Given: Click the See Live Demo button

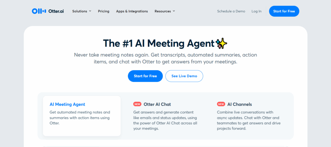Looking at the screenshot, I should click(184, 76).
